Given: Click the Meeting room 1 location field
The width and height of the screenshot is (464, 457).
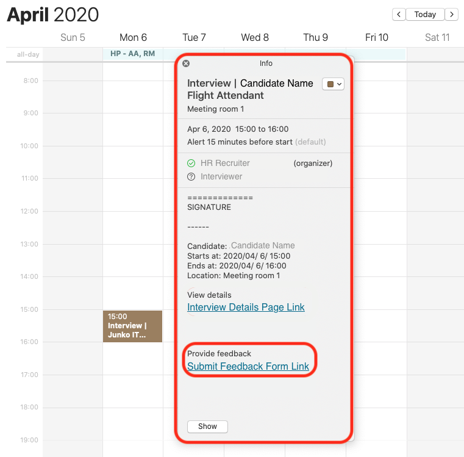Looking at the screenshot, I should tap(215, 109).
